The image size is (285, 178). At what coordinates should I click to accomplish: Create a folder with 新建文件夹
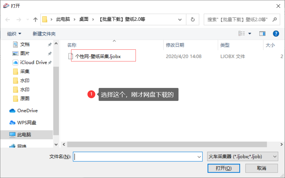coord(44,34)
